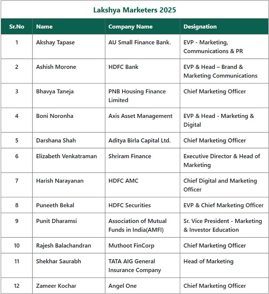269x294 pixels.
Task: Select the Designation column header
Action: tap(224, 26)
